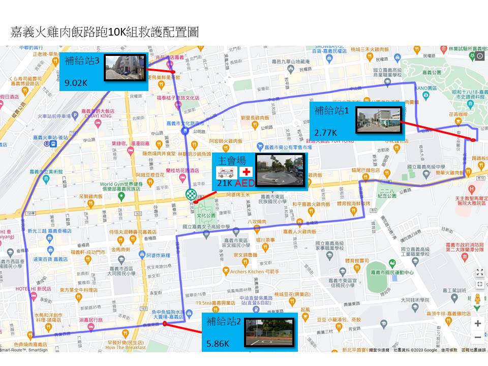
Task: Click the 主會場 label text
Action: point(232,161)
